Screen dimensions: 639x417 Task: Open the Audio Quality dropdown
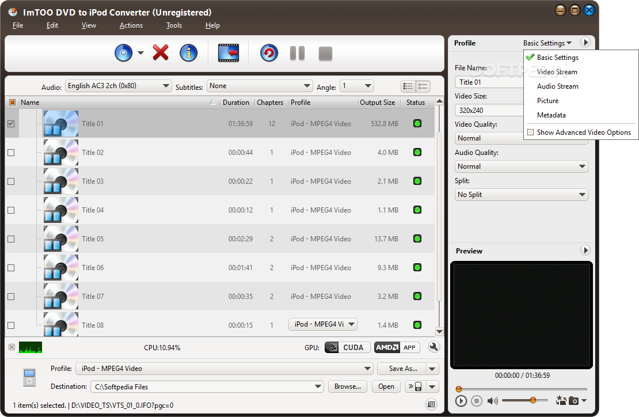[521, 166]
